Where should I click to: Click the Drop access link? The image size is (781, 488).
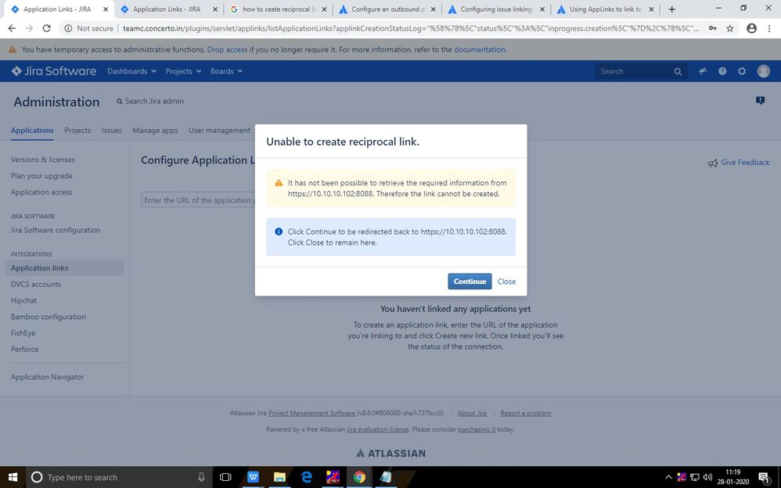click(x=227, y=50)
